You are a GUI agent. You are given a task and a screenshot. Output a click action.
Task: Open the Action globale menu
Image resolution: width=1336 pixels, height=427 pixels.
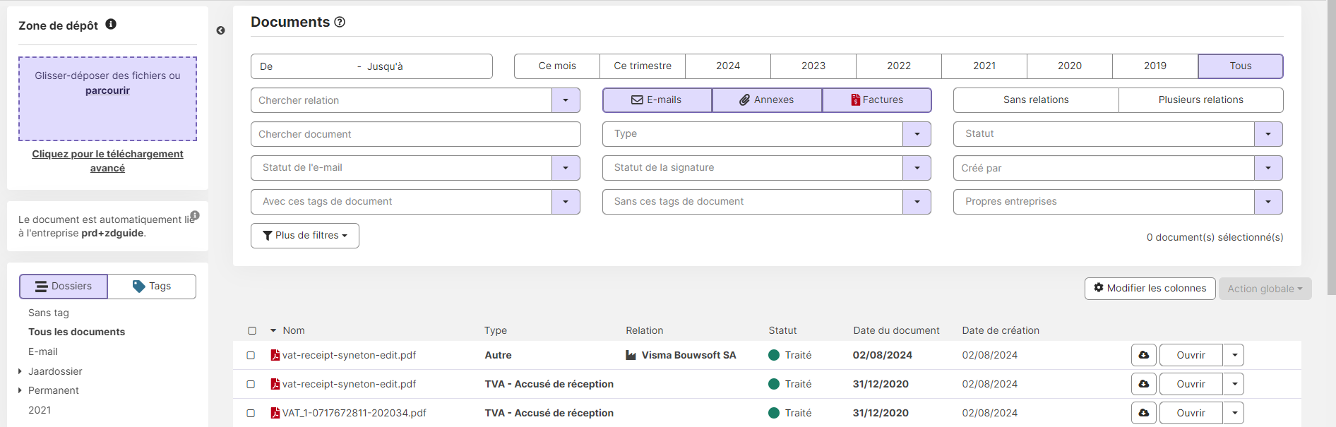(1265, 288)
